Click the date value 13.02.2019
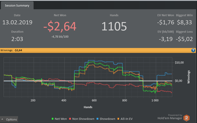The image size is (197, 123). pos(17,22)
